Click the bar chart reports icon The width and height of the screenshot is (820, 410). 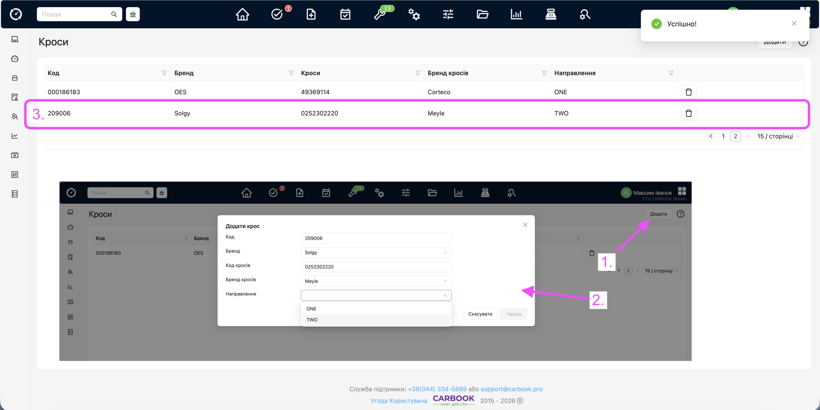coord(516,14)
